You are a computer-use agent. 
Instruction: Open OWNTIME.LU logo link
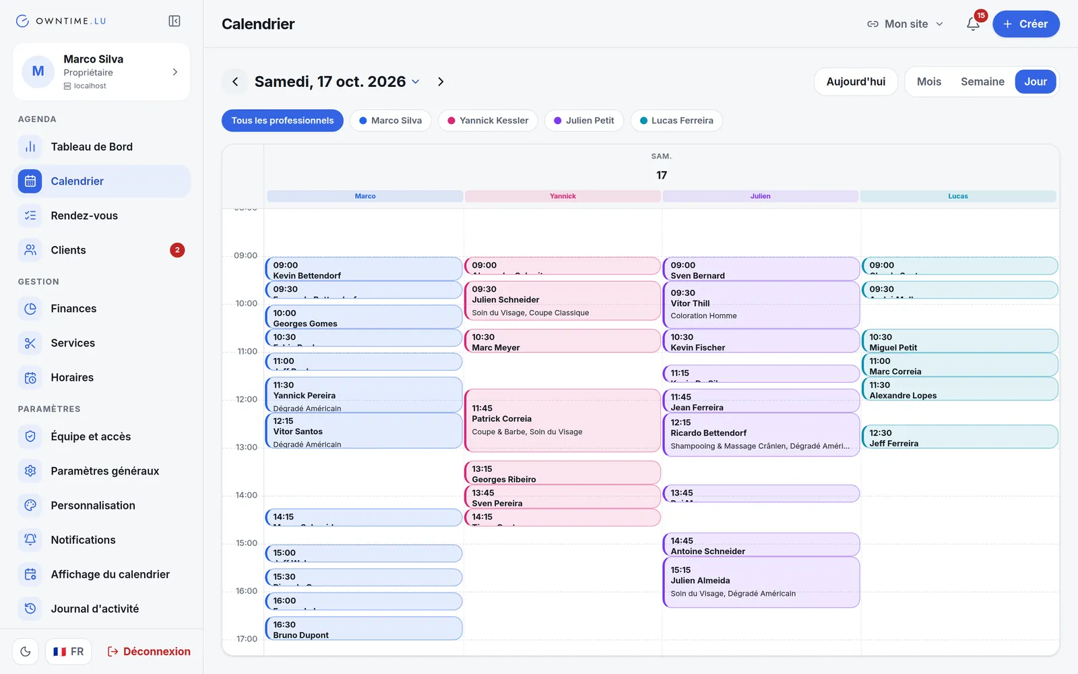[61, 21]
